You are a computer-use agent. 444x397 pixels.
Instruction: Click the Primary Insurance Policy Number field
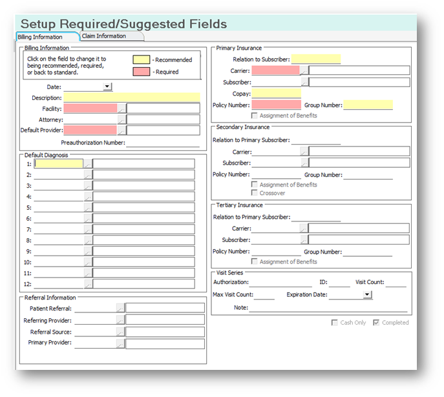pyautogui.click(x=276, y=105)
